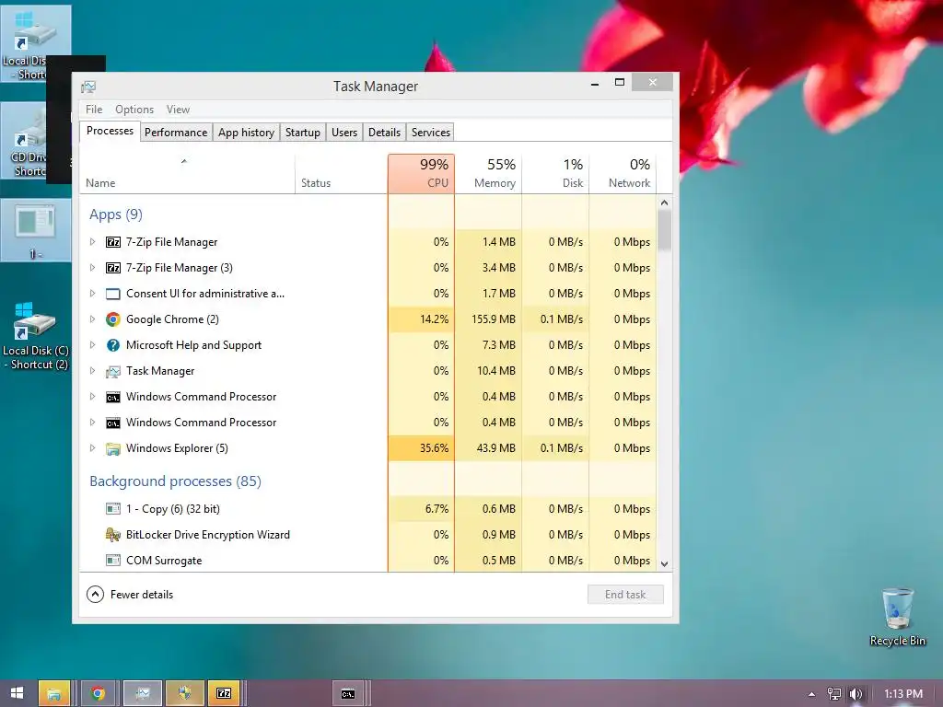943x707 pixels.
Task: Switch to Task Manager taskbar button
Action: (x=143, y=693)
